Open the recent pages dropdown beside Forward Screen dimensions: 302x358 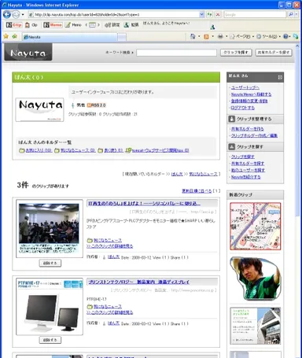pyautogui.click(x=23, y=15)
